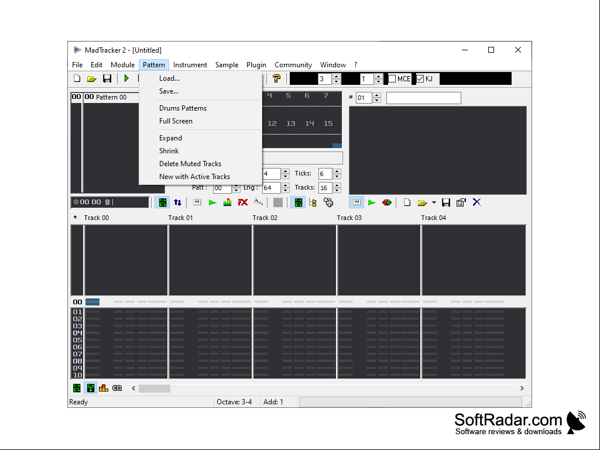Click the small triangle left of Track 00 header
The width and height of the screenshot is (600, 450).
(x=75, y=217)
